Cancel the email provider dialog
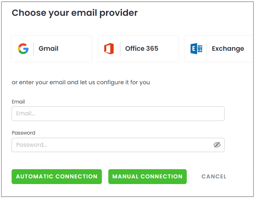The width and height of the screenshot is (255, 199). coord(214,177)
